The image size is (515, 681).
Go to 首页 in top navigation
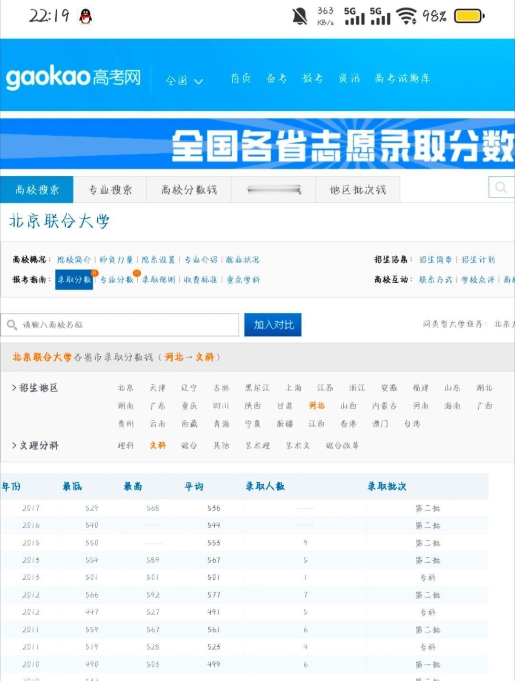click(x=241, y=78)
